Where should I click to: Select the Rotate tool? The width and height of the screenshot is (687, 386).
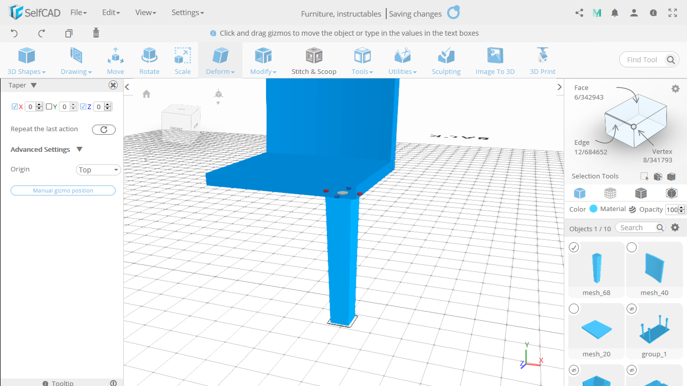(x=149, y=61)
